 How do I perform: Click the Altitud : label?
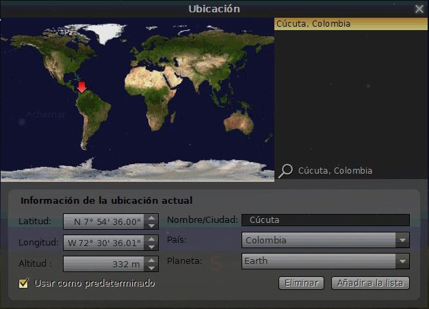point(36,263)
